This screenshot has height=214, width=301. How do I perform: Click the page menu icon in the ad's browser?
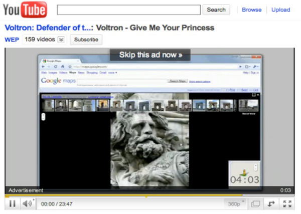point(248,67)
